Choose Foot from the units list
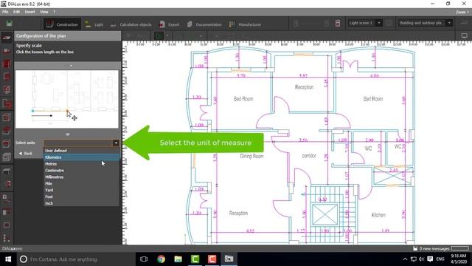The height and width of the screenshot is (266, 472). (81, 197)
